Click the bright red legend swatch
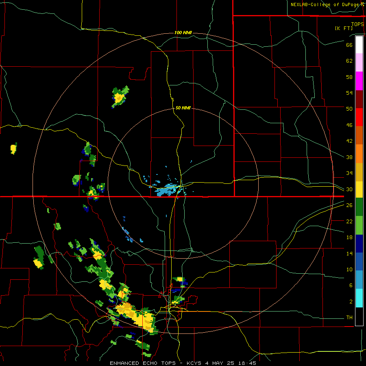 359,117
